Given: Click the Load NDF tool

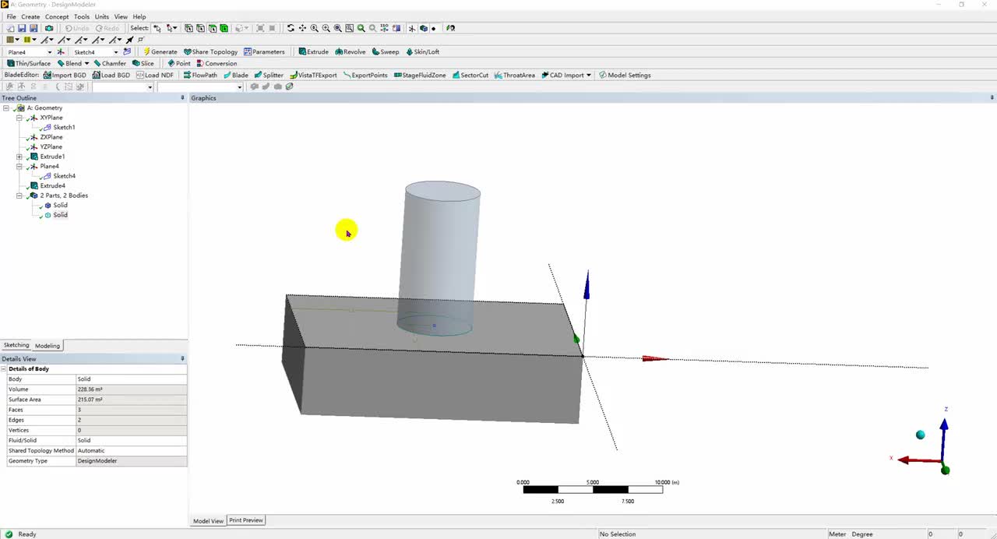Looking at the screenshot, I should (154, 75).
